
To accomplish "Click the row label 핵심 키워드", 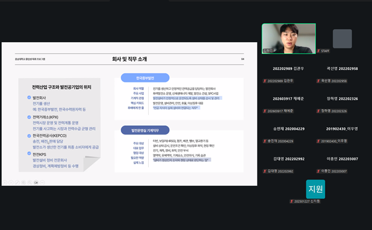I will click(138, 103).
